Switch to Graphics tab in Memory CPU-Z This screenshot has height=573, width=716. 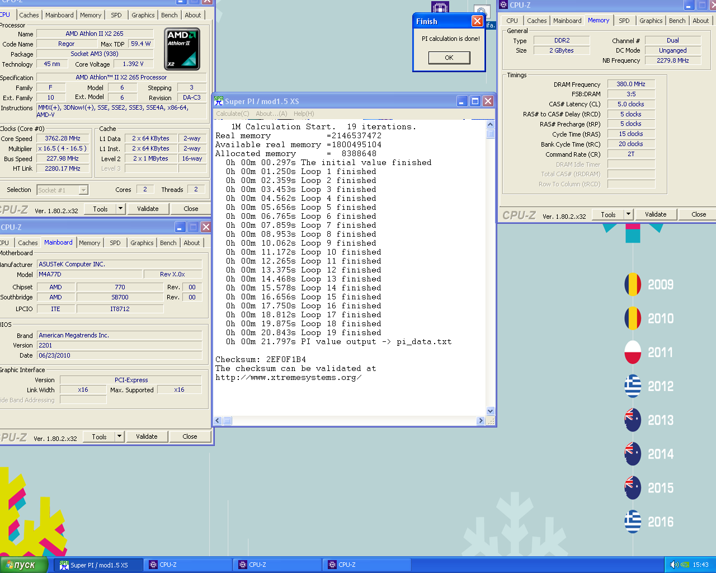651,21
